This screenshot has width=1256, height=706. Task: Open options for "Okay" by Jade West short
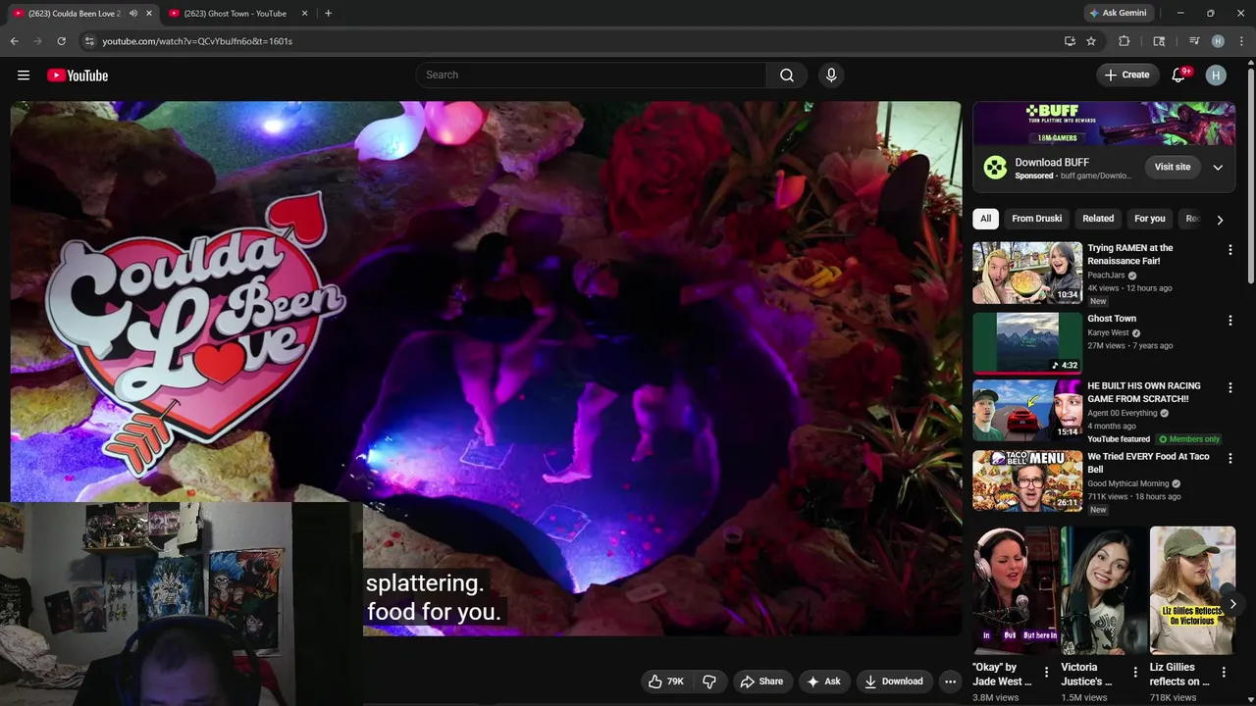click(x=1046, y=673)
